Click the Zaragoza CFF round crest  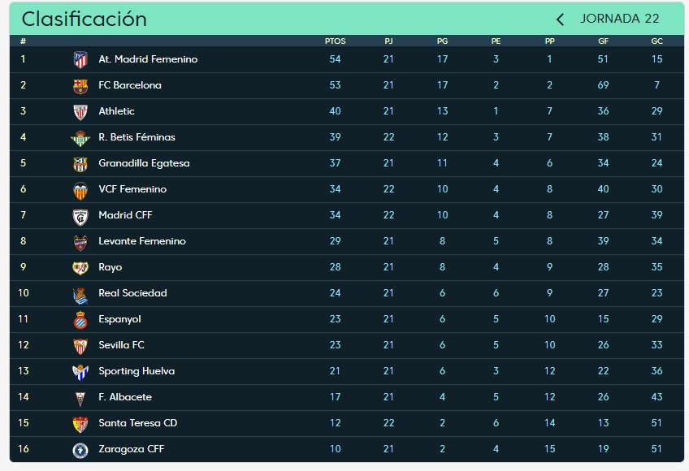[x=80, y=449]
